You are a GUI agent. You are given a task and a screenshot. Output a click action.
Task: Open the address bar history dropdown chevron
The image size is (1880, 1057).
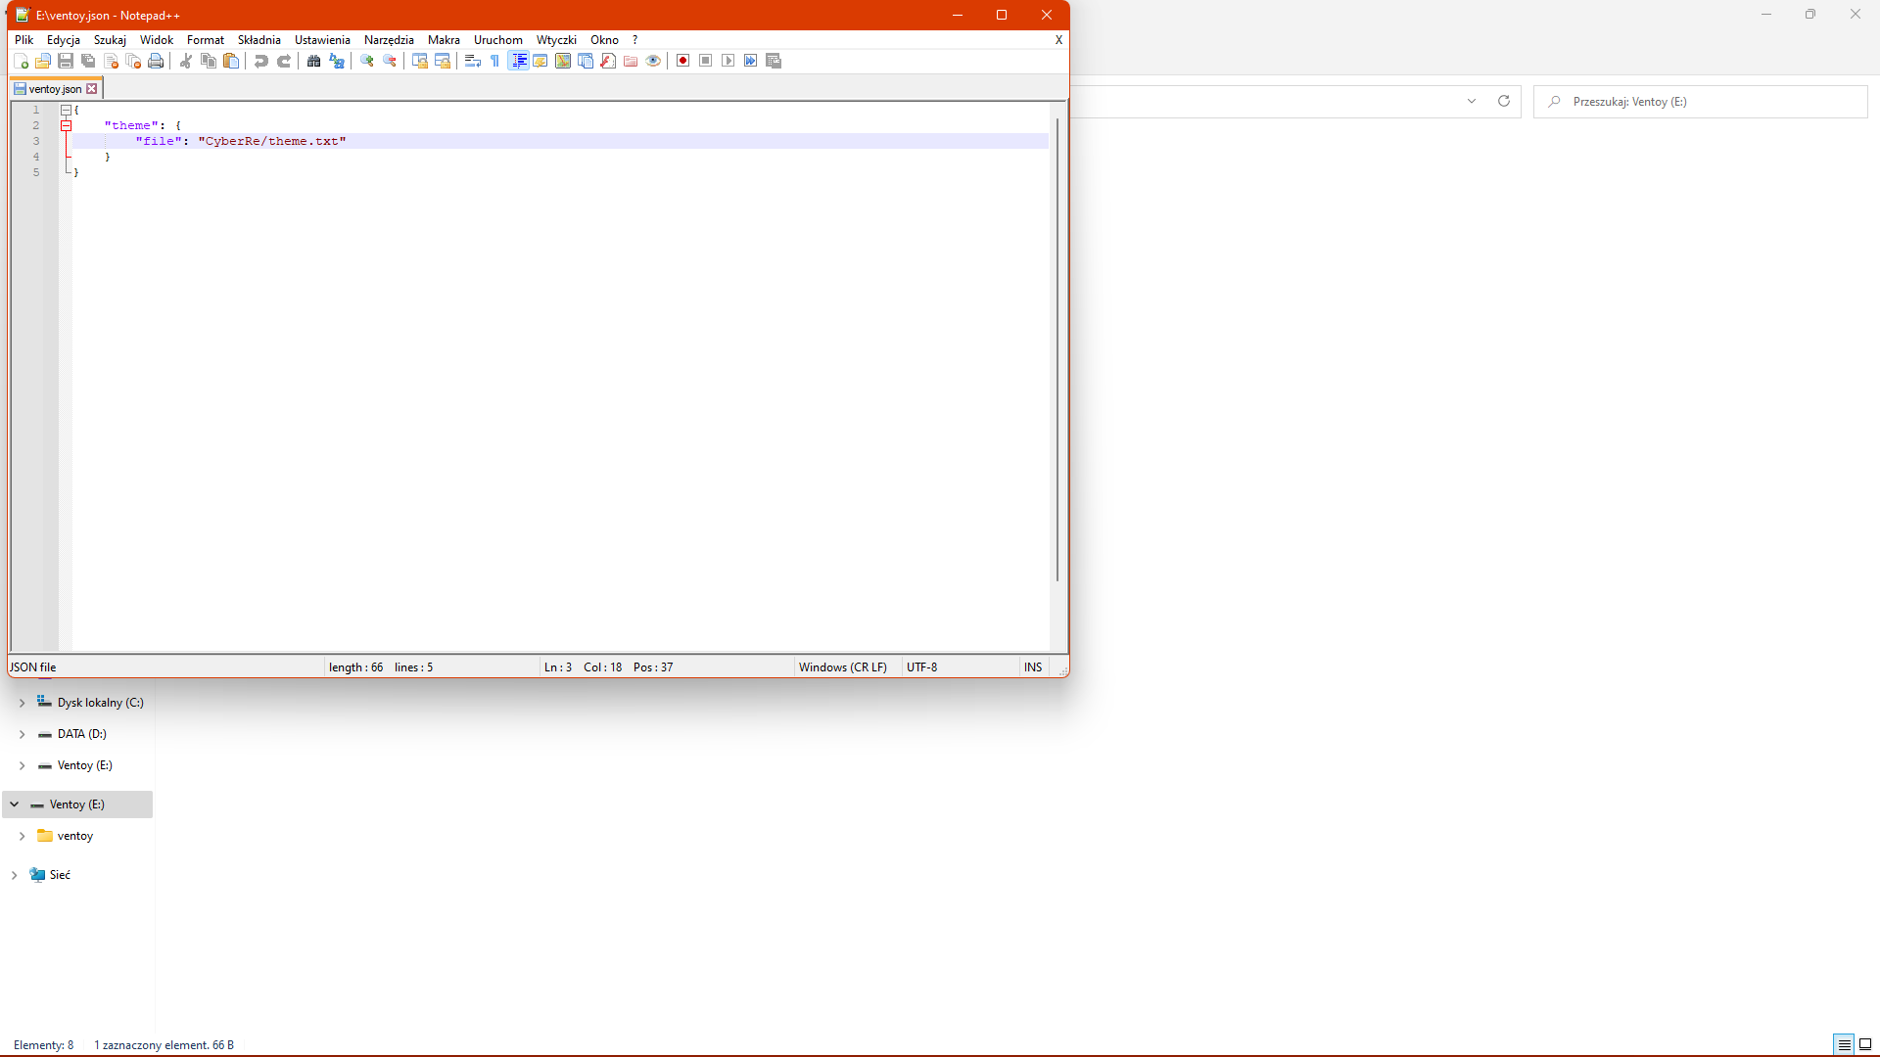(x=1471, y=101)
